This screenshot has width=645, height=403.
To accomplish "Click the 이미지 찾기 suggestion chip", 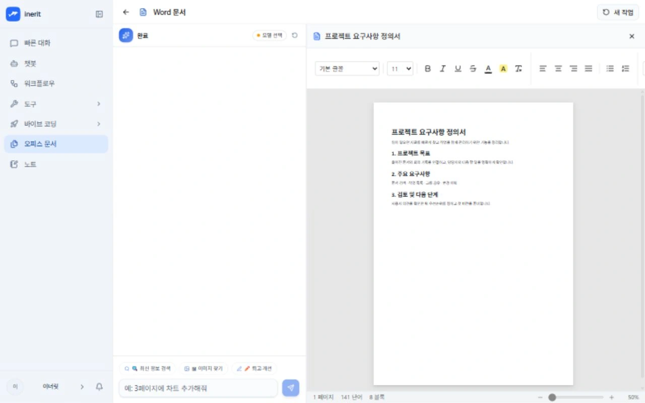I will (204, 368).
